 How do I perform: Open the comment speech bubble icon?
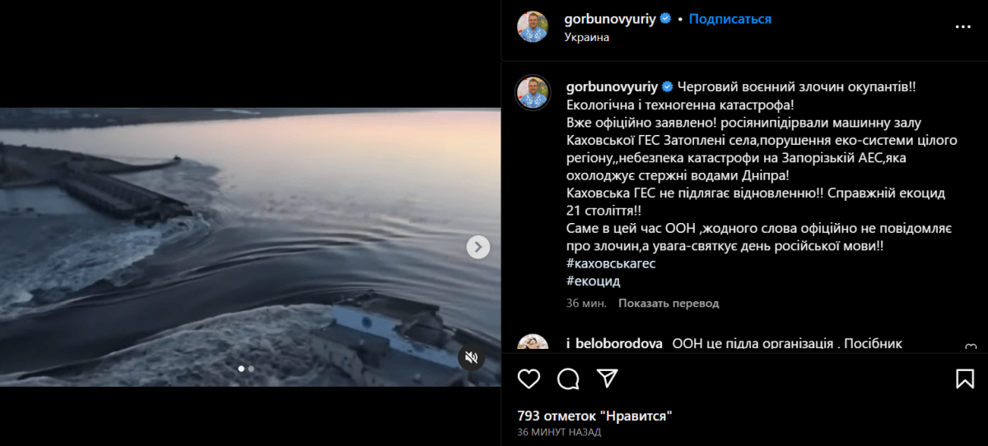tap(568, 379)
